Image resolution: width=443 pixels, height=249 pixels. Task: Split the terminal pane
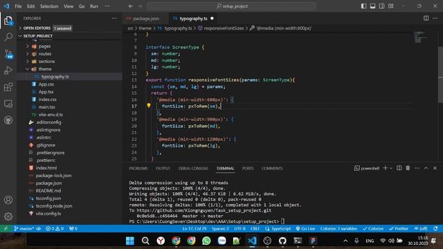click(x=399, y=168)
